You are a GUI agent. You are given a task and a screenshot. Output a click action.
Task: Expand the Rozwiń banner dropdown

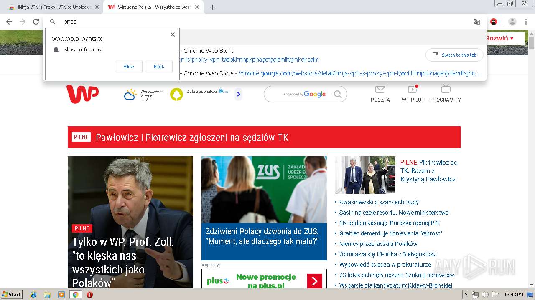click(x=500, y=38)
